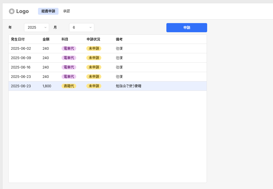Switch to the 承認 tab
This screenshot has width=273, height=189.
tap(66, 11)
